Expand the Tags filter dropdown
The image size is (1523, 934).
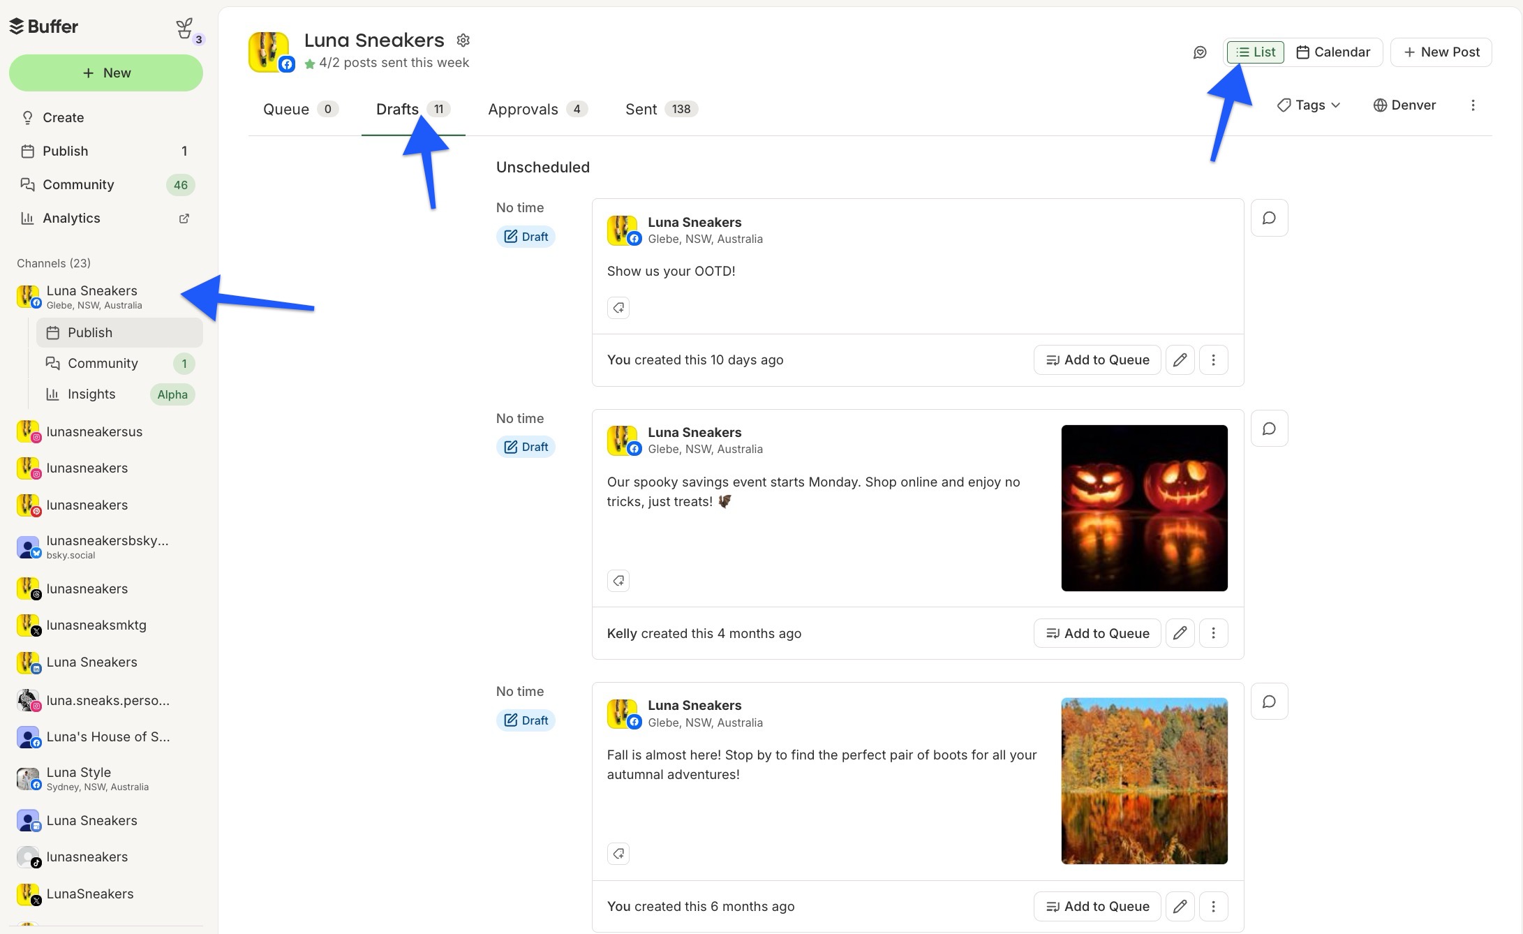click(1309, 105)
